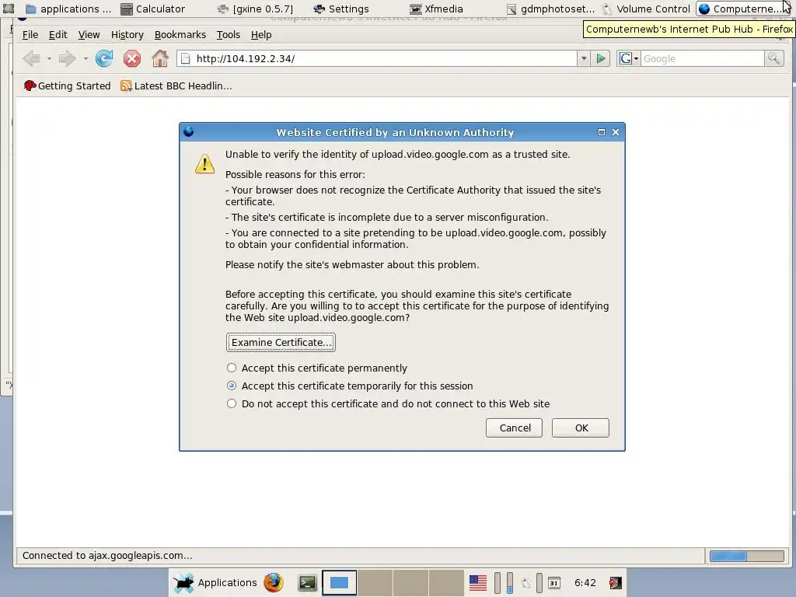796x597 pixels.
Task: Click the page icon in the URL bar
Action: point(186,58)
